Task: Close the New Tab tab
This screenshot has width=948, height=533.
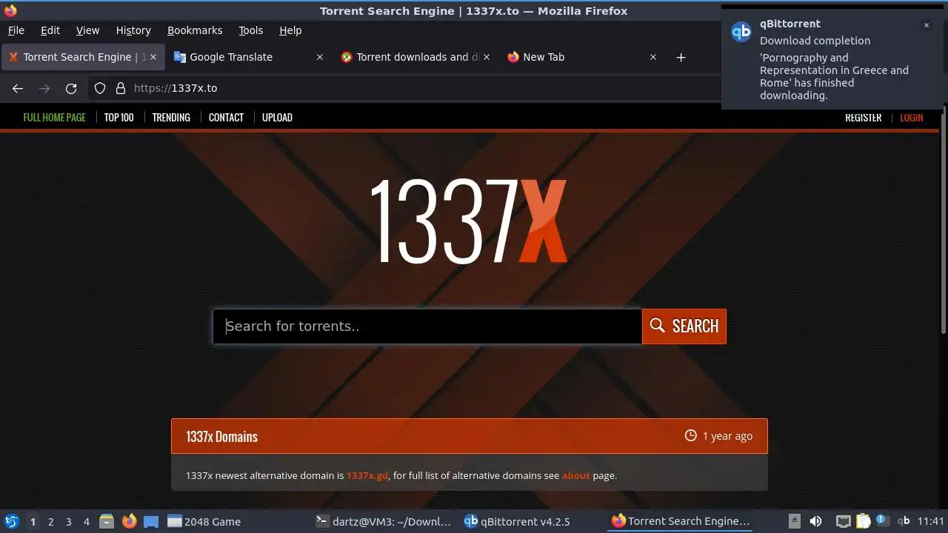Action: (x=653, y=57)
